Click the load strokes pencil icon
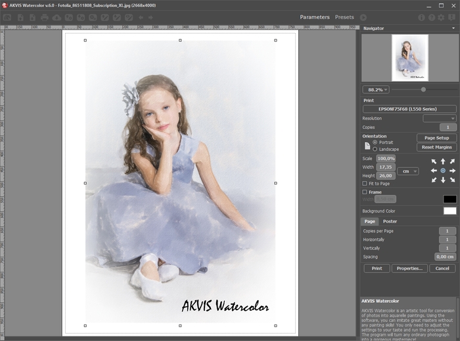Image resolution: width=460 pixels, height=341 pixels. (104, 18)
